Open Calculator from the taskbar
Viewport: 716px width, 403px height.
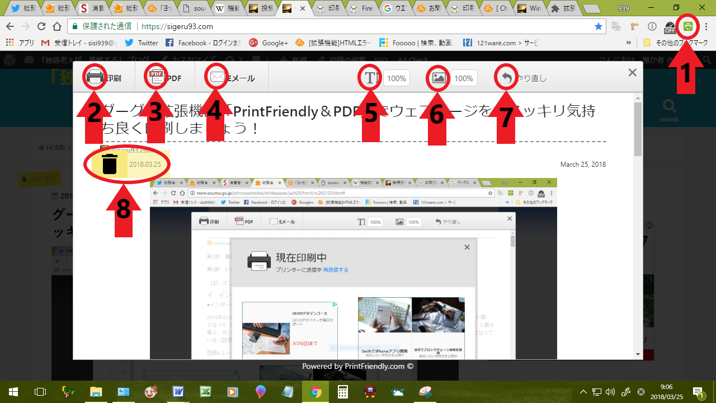tap(343, 392)
